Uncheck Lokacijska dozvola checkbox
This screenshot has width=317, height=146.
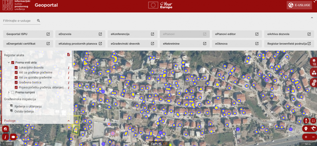coord(16,68)
